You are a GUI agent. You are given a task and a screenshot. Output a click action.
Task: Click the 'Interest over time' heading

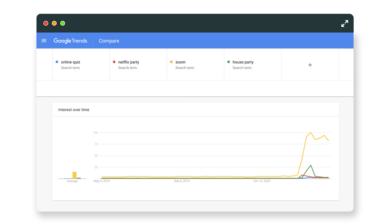click(74, 110)
